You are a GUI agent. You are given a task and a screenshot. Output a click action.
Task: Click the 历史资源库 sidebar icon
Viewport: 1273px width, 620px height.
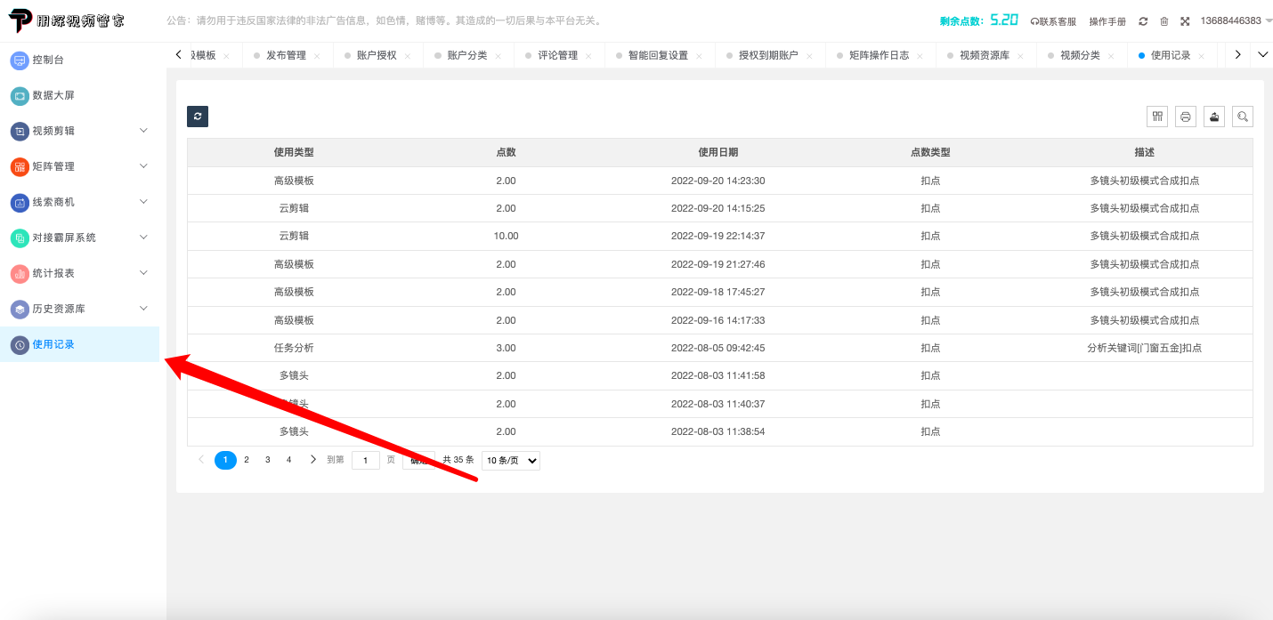coord(20,310)
